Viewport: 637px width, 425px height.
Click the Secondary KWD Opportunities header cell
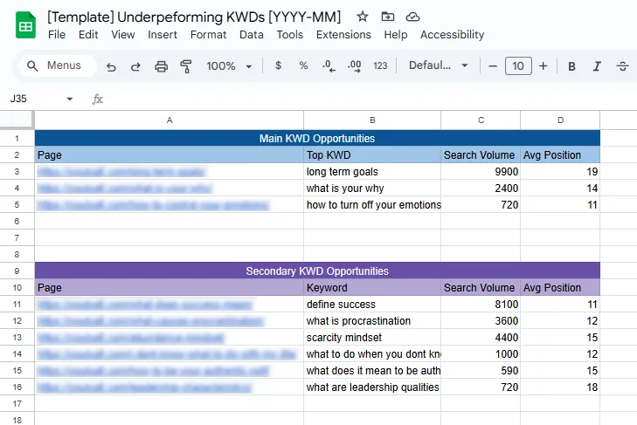pyautogui.click(x=317, y=271)
